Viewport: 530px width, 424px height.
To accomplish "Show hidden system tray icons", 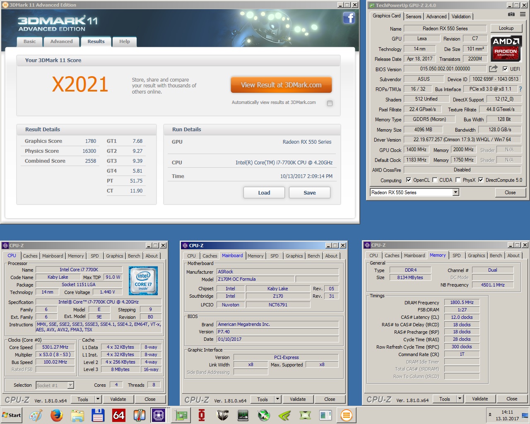I will point(490,414).
